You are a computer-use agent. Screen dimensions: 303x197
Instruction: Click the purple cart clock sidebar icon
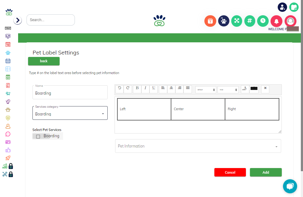[8, 101]
